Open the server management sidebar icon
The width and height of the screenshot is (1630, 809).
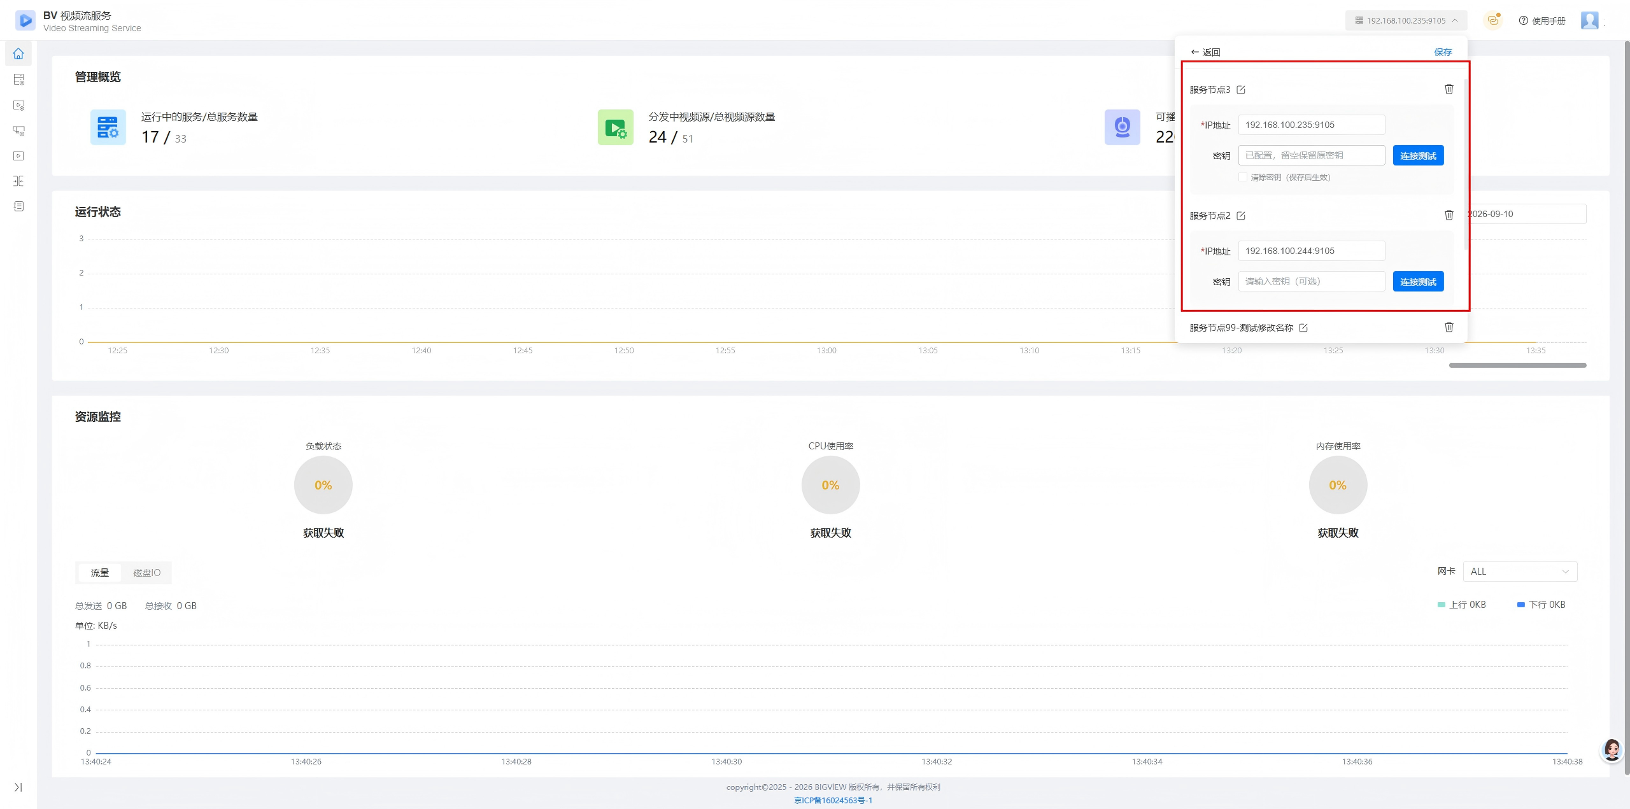(x=18, y=80)
